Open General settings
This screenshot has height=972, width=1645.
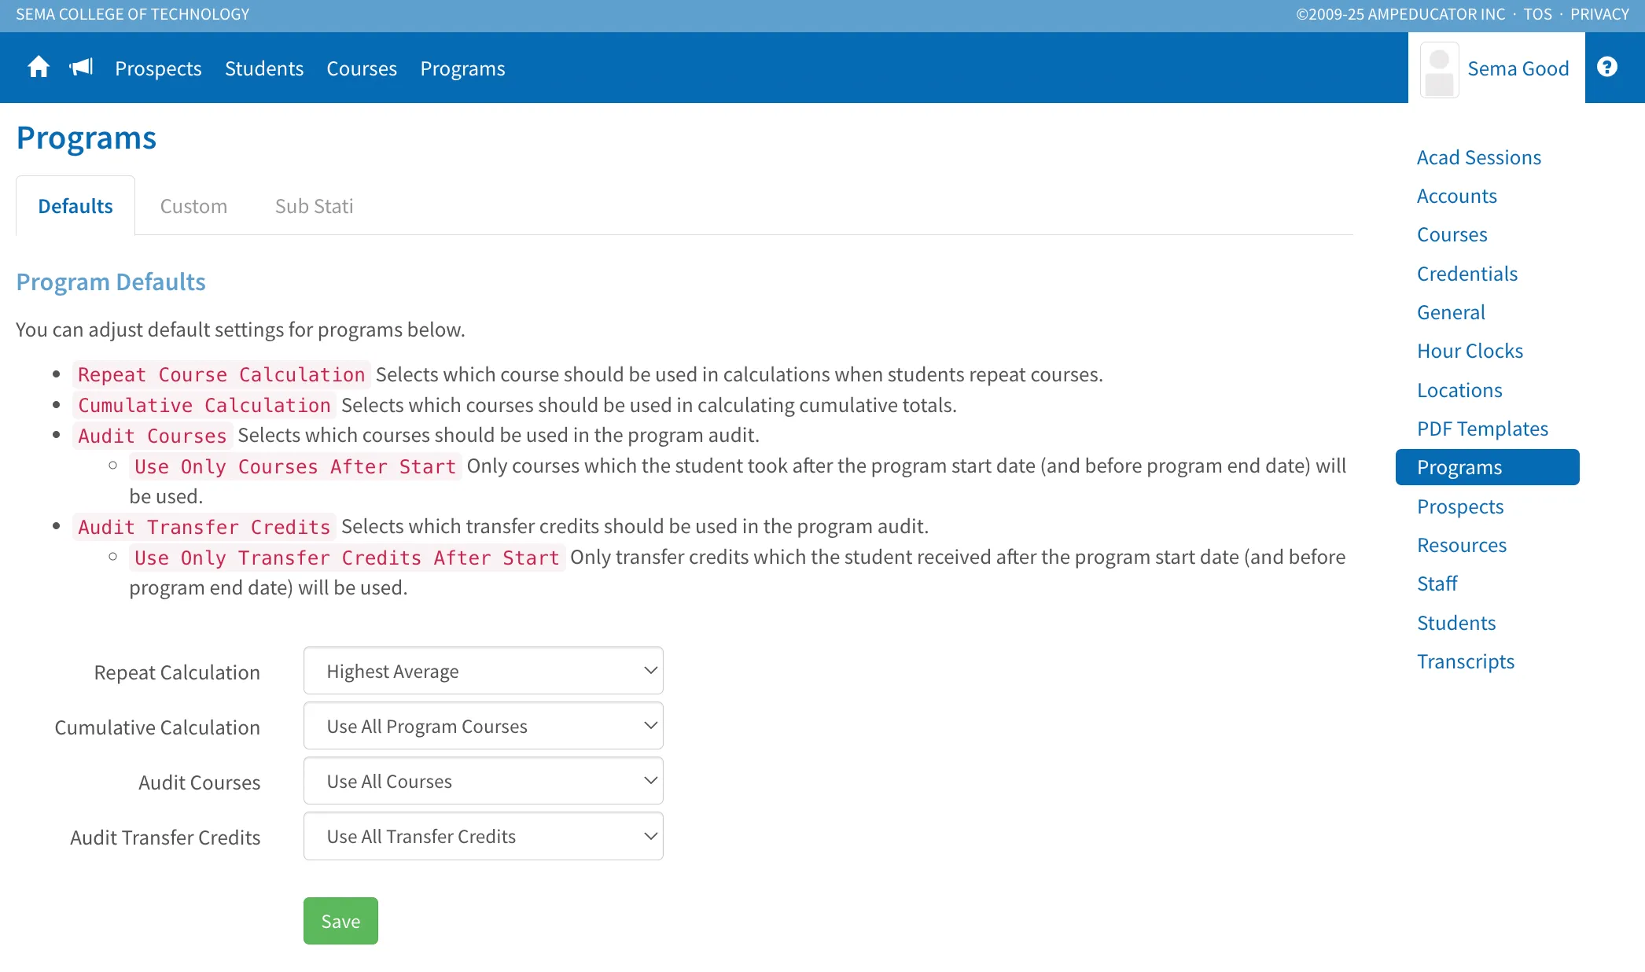(x=1451, y=312)
